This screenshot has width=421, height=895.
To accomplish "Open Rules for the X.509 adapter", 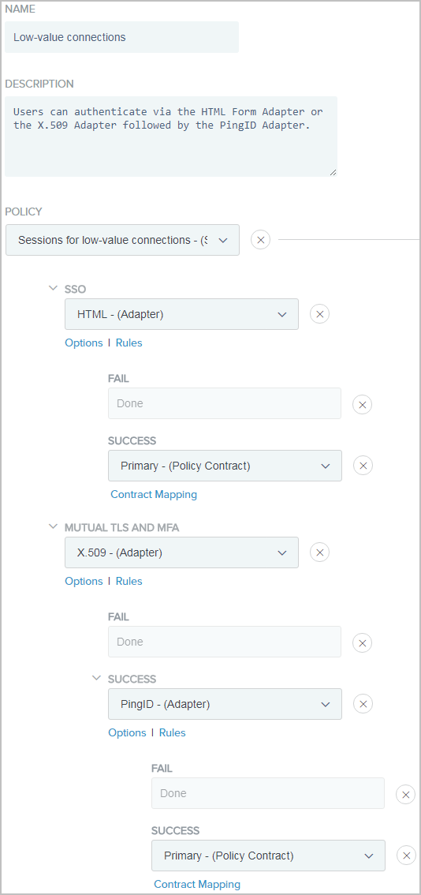I will point(129,581).
